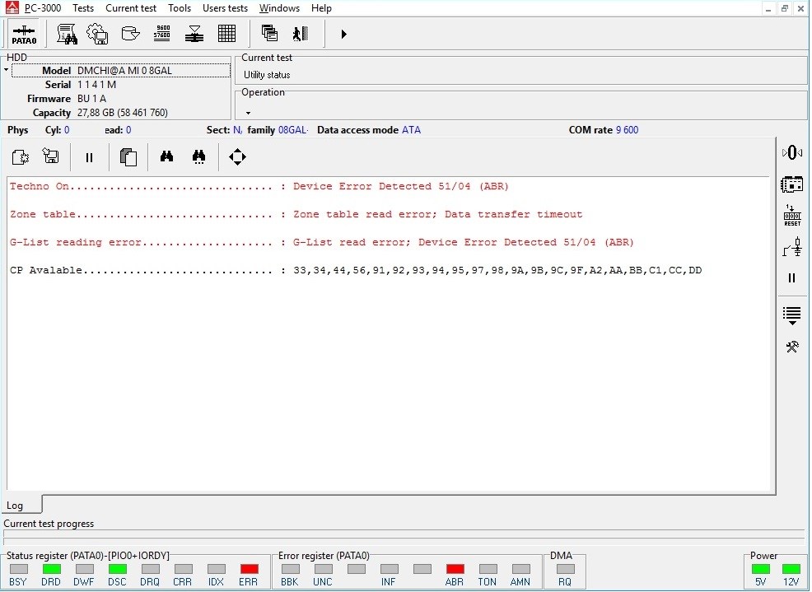The height and width of the screenshot is (592, 812).
Task: Open the PC-3000 menu
Action: pyautogui.click(x=43, y=8)
